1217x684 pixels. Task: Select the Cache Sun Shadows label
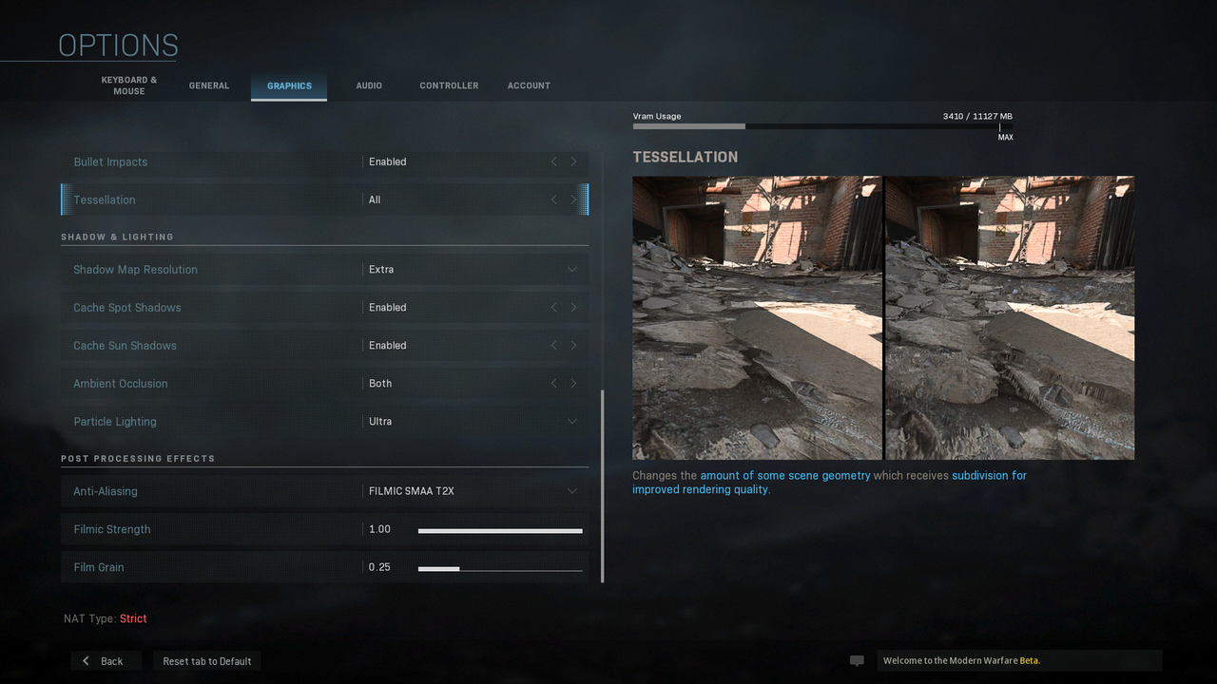click(125, 346)
